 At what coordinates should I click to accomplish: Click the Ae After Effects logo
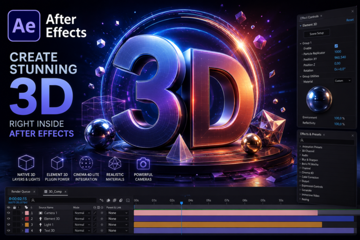[x=24, y=26]
